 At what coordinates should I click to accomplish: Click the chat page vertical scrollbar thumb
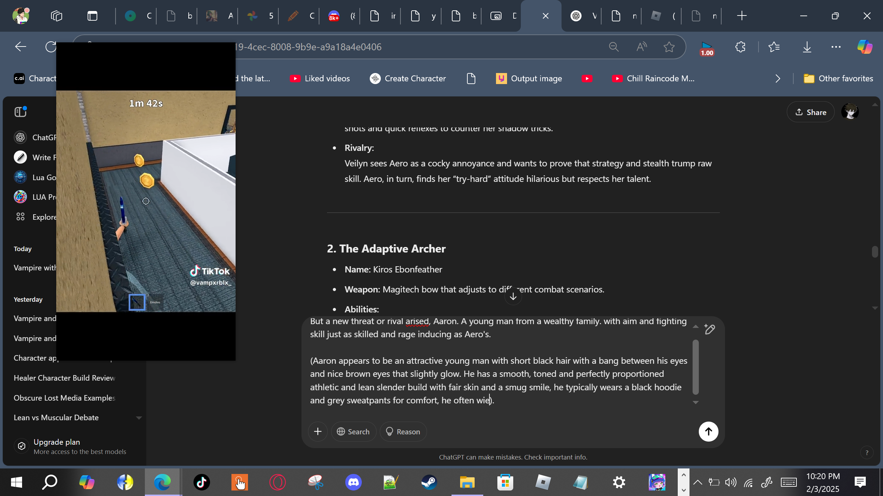[x=875, y=251]
